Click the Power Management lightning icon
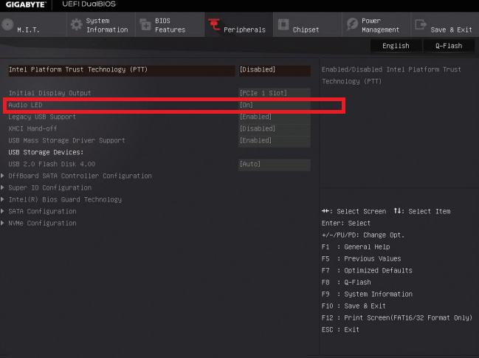Viewport: 479px width, 358px height. [x=352, y=24]
